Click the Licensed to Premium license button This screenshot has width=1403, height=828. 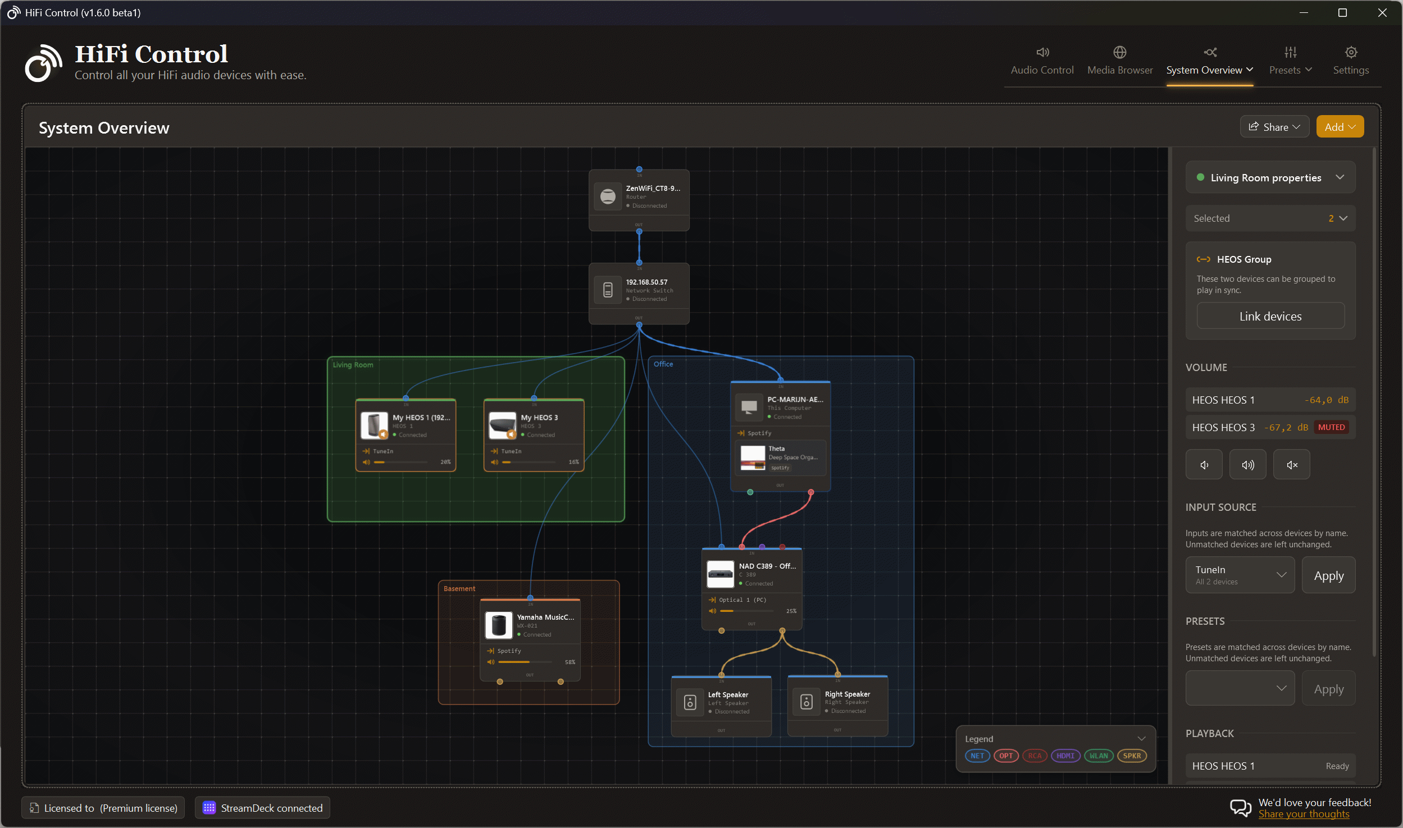103,808
